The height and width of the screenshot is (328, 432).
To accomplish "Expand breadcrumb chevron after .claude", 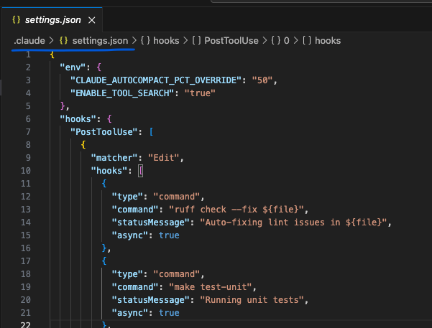I will coord(52,41).
